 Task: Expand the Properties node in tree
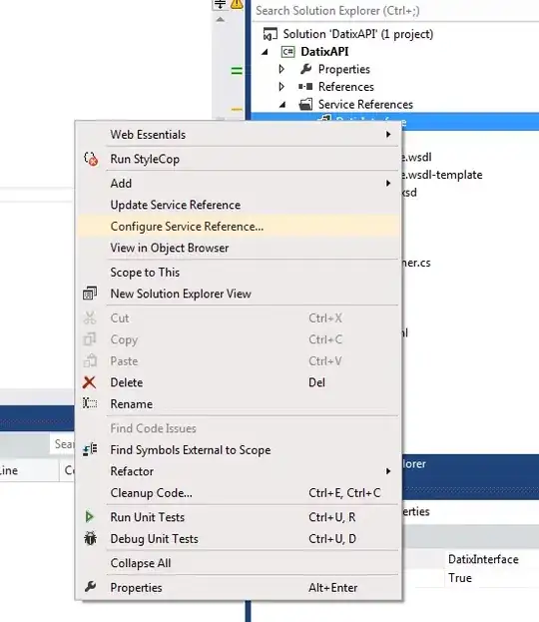click(281, 69)
